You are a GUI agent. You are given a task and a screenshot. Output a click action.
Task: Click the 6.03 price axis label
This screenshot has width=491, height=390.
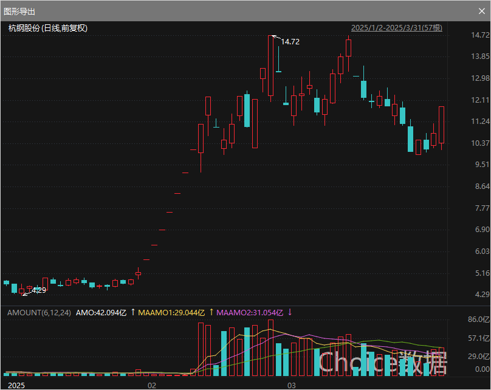coord(482,251)
